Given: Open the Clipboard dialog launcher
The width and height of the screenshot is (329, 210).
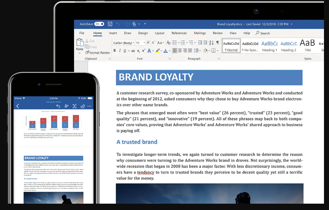Looking at the screenshot, I should tap(109, 59).
